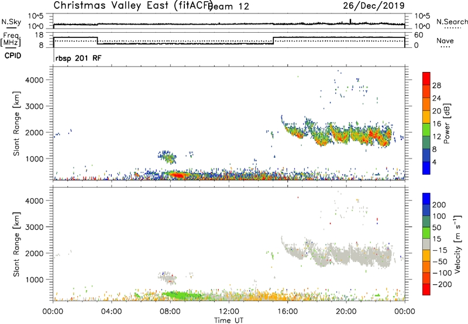Select the '100' label on the Velocity colorbar
The height and width of the screenshot is (324, 468).
(439, 216)
